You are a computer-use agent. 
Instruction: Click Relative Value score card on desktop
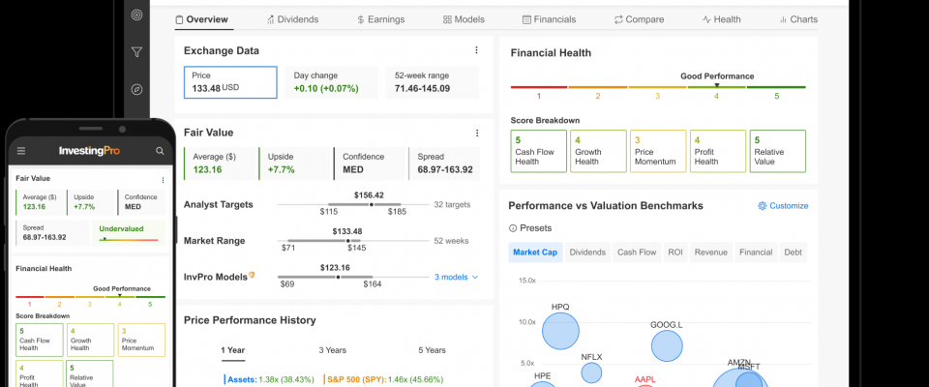pyautogui.click(x=778, y=151)
